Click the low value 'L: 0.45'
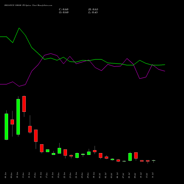The height and width of the screenshot is (184, 184). pyautogui.click(x=93, y=13)
